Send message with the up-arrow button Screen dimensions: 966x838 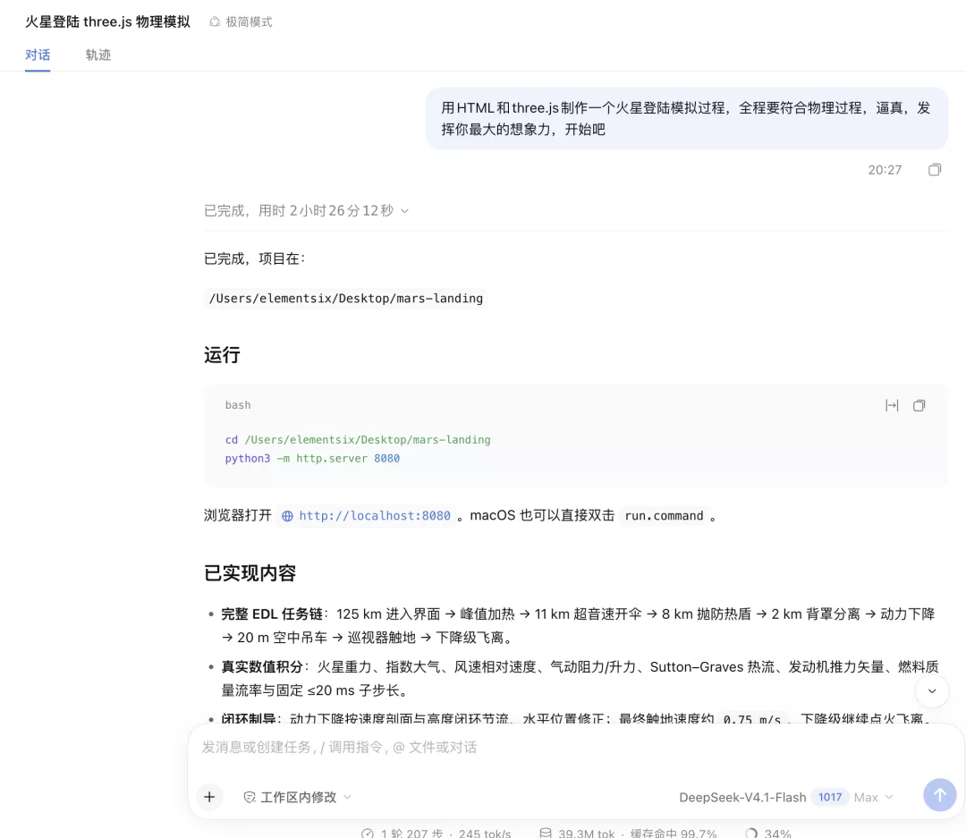click(x=939, y=795)
